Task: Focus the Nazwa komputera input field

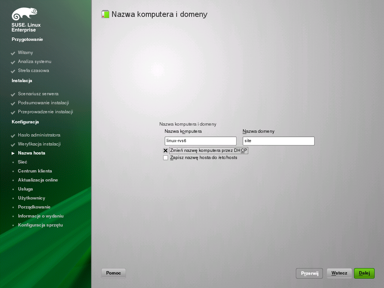Action: pyautogui.click(x=201, y=141)
